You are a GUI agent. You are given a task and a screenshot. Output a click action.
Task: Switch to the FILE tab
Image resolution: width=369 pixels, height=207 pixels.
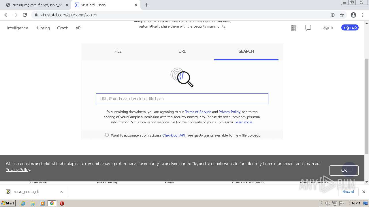coord(118,51)
